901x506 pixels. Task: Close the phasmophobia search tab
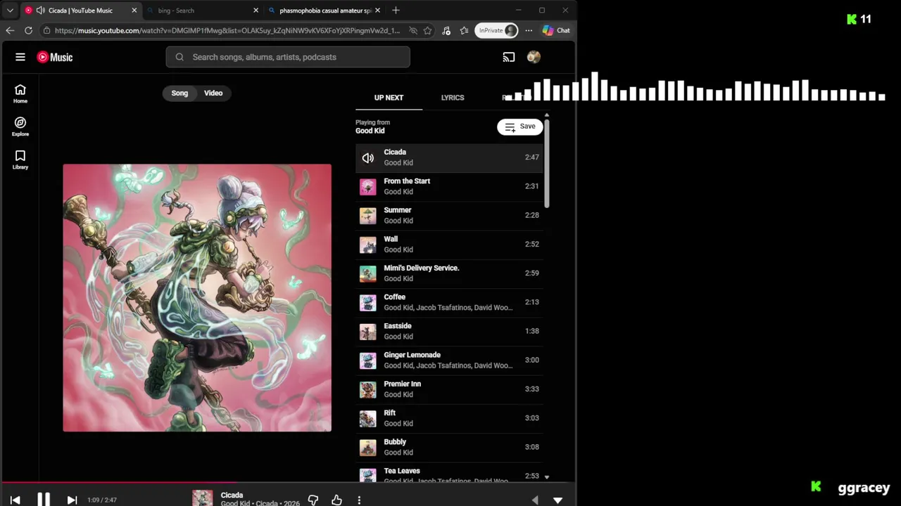coord(377,11)
